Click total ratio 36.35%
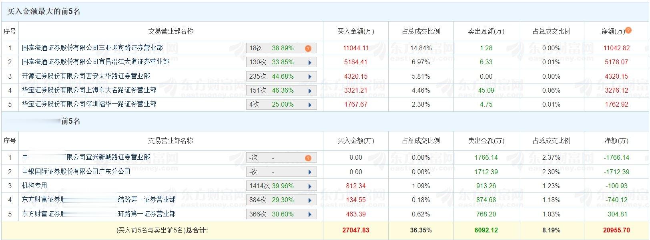 (421, 230)
